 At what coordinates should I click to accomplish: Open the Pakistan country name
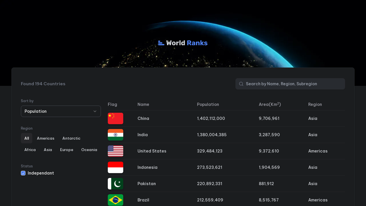click(x=147, y=184)
